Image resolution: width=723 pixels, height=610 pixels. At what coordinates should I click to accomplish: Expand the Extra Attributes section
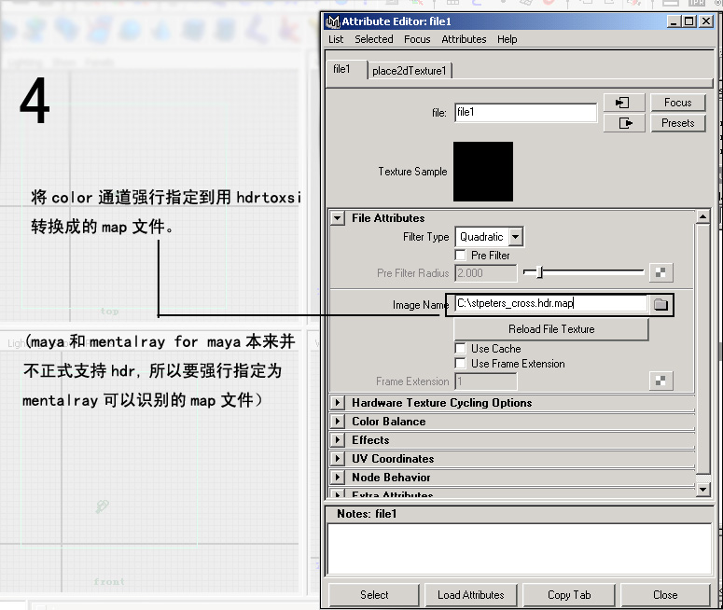pyautogui.click(x=338, y=494)
